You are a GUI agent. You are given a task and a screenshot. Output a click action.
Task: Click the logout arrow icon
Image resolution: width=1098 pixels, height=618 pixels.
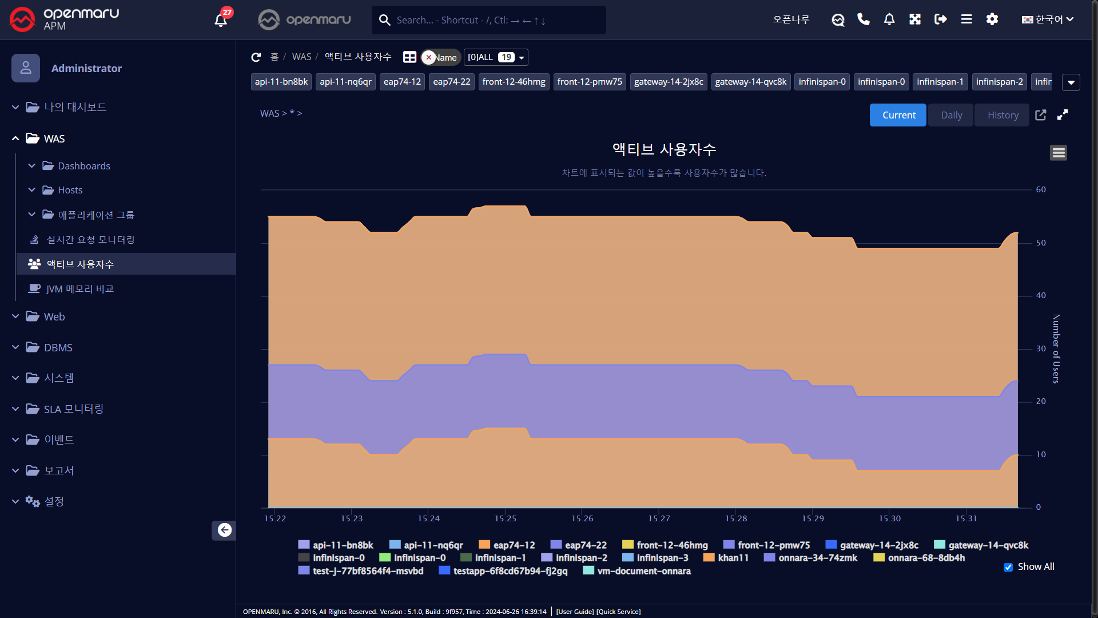click(940, 19)
